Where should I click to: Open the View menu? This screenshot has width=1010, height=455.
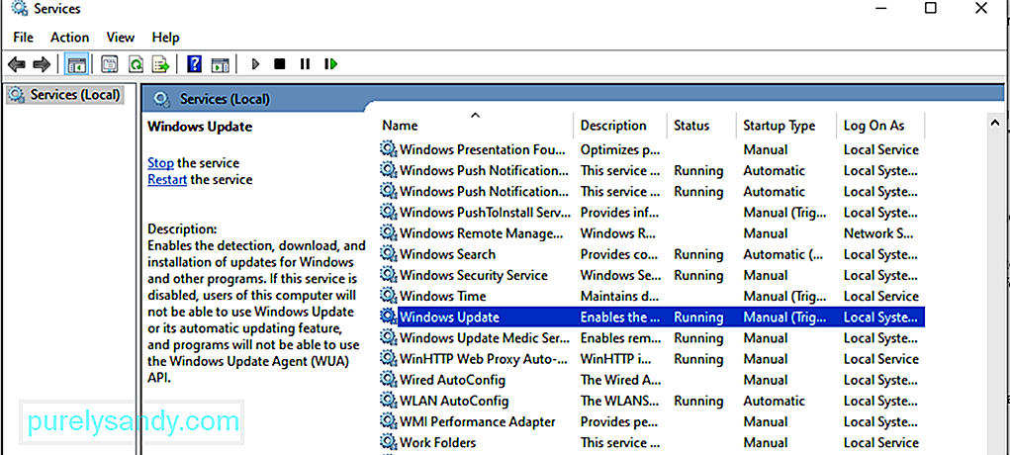[121, 37]
